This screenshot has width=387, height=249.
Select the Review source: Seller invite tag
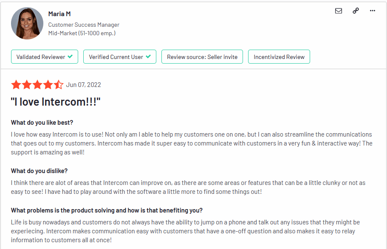click(x=202, y=57)
